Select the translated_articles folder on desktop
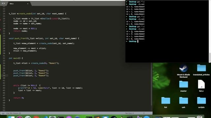The image size is (211, 118). pos(201,70)
